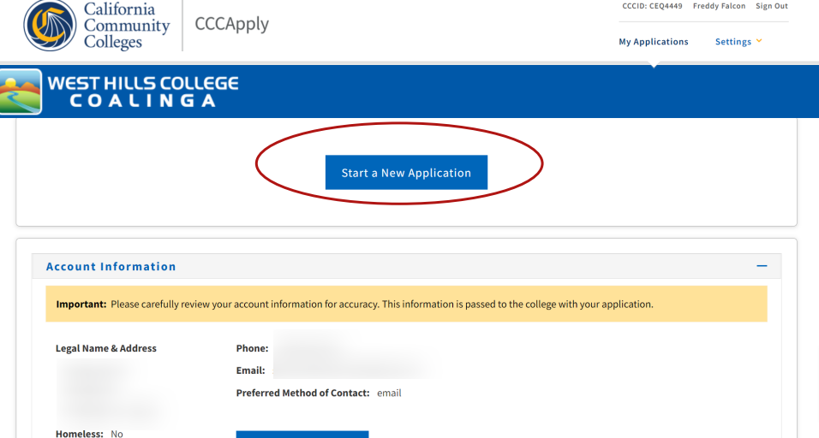Click the California Community Colleges wordmark
The image size is (819, 438).
coord(127,26)
